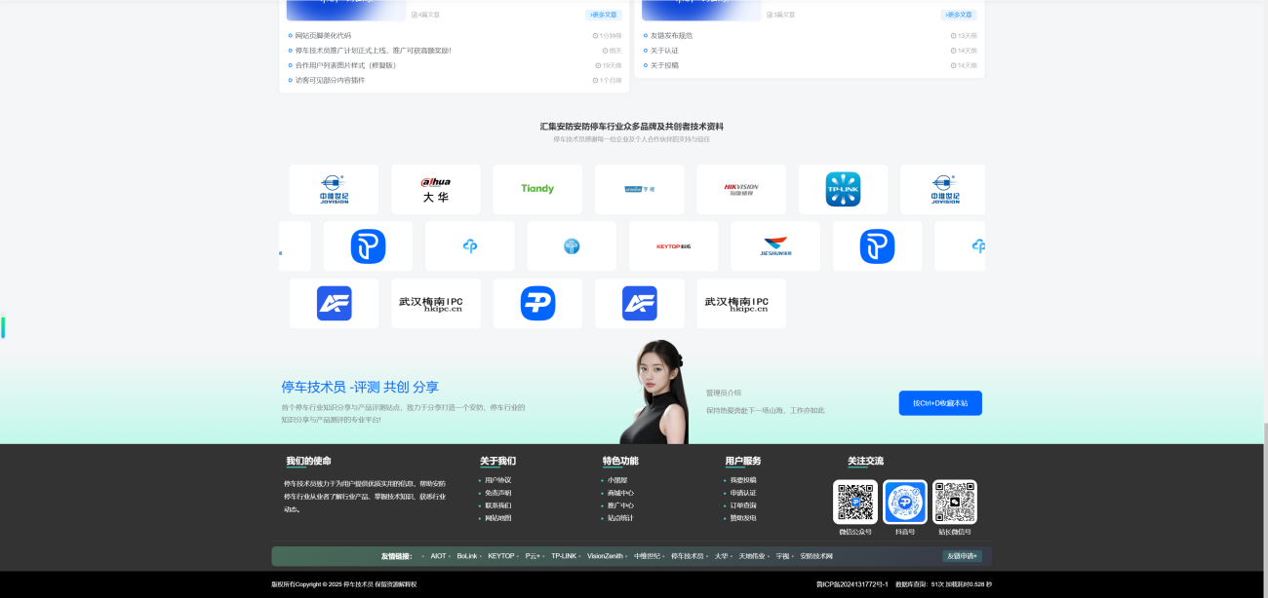
Task: Open the article 网站页脚美化代码
Action: pos(323,36)
